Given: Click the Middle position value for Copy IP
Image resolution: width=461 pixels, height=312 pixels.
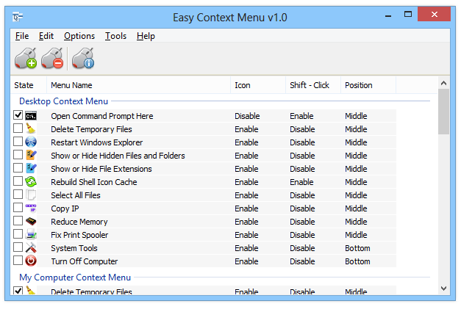Looking at the screenshot, I should coord(356,208).
